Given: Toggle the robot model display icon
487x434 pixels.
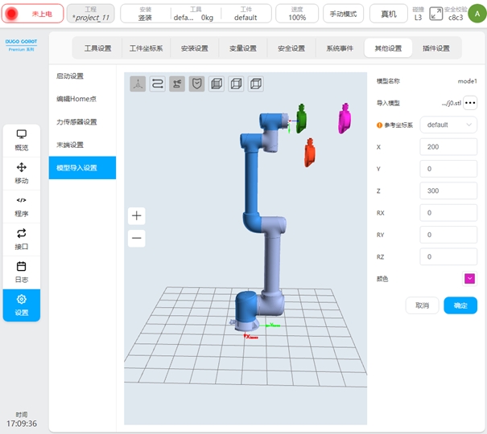Looking at the screenshot, I should pos(177,83).
